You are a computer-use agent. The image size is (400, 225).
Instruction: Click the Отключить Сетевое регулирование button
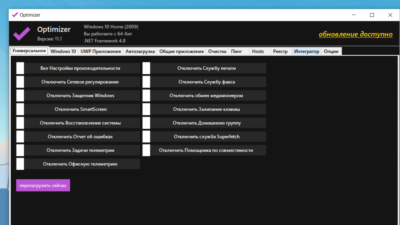click(x=82, y=82)
